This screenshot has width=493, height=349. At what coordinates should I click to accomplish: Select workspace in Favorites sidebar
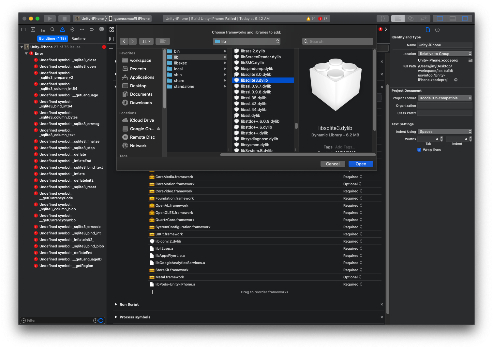[x=141, y=60]
